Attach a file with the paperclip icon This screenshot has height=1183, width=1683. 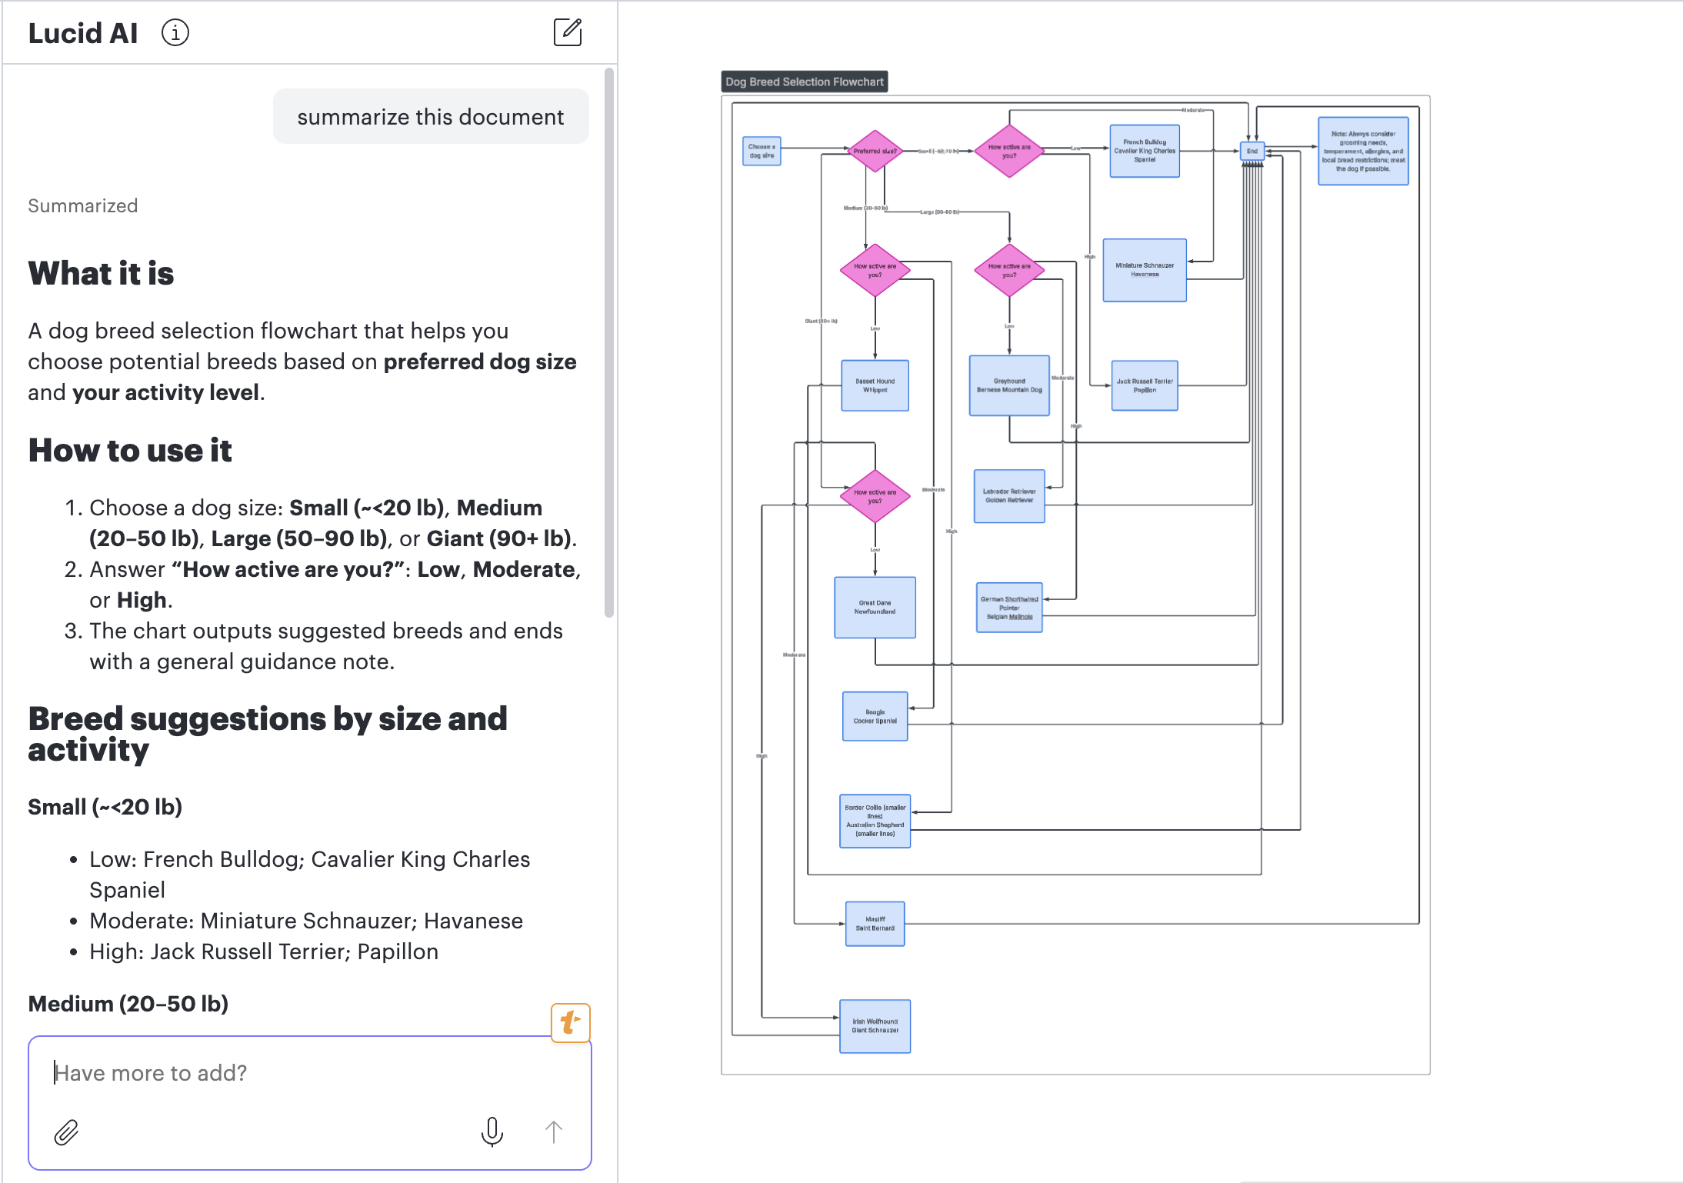(66, 1132)
